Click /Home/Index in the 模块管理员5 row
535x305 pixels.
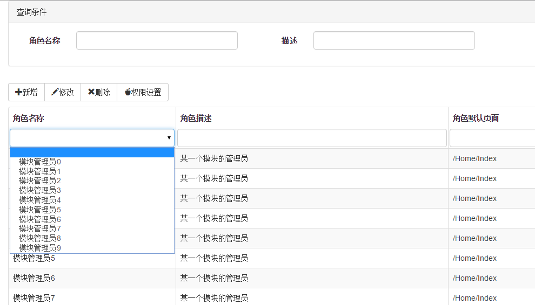point(474,258)
